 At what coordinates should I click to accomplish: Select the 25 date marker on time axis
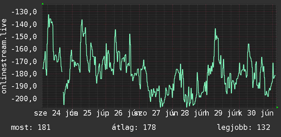[x=87, y=113]
